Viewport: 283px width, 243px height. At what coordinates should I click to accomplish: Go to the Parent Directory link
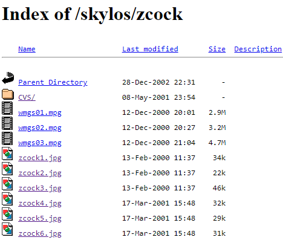pyautogui.click(x=53, y=82)
